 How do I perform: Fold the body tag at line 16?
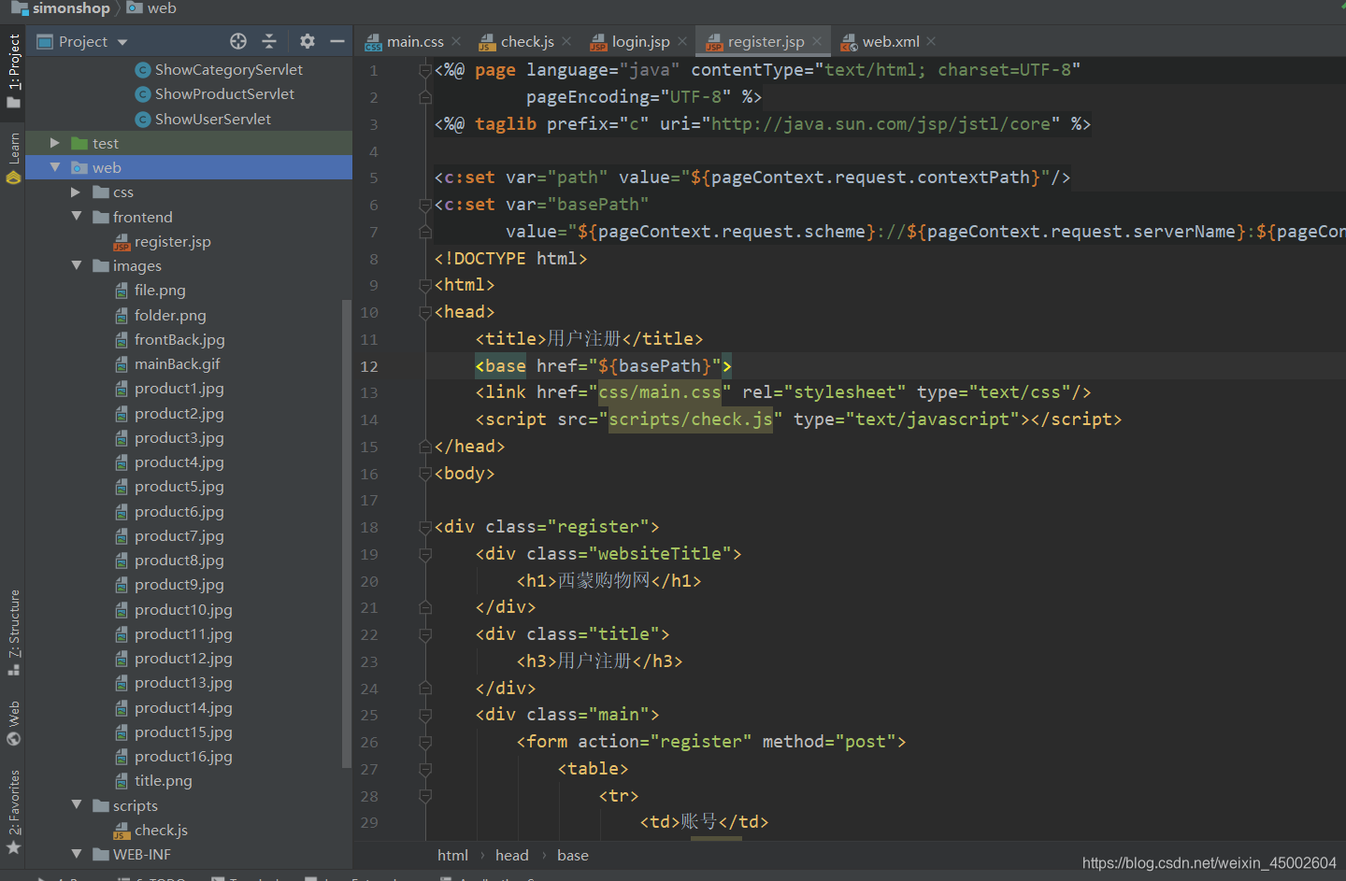[425, 474]
